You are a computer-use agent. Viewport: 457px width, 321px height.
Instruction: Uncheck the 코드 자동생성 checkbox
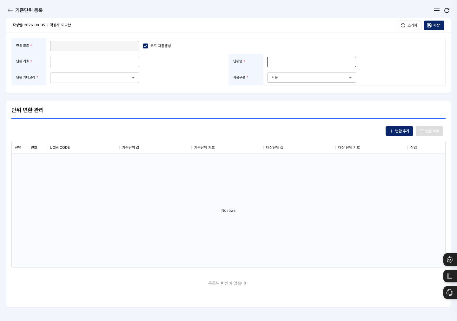click(145, 46)
